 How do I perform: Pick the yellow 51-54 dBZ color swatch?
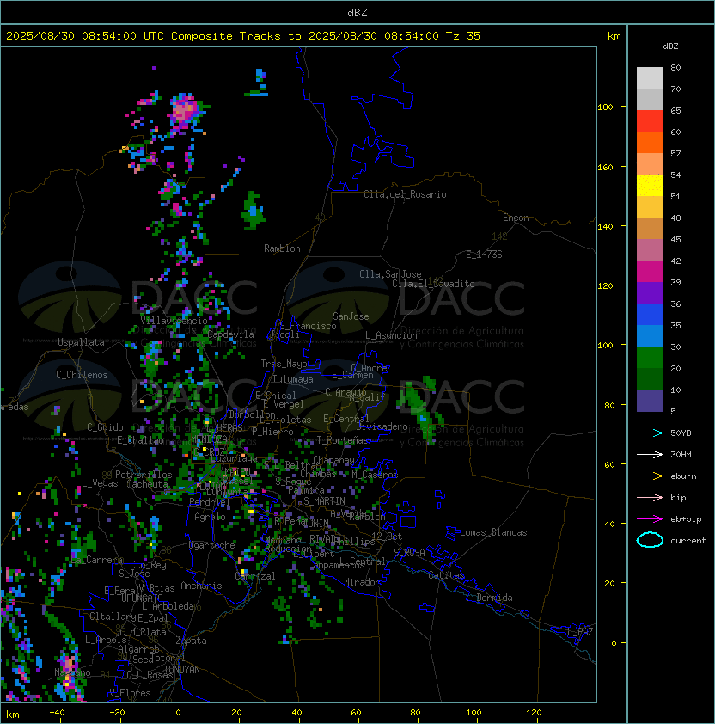650,186
